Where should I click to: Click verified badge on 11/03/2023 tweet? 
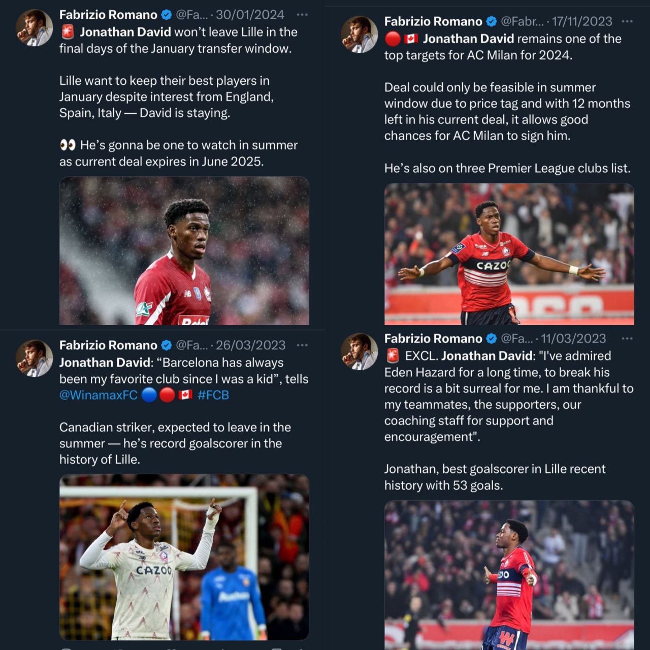click(492, 339)
